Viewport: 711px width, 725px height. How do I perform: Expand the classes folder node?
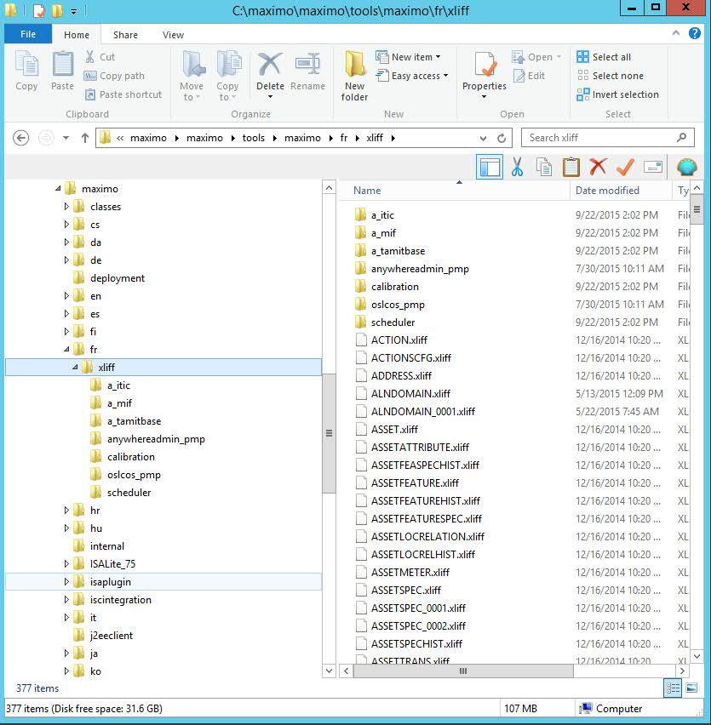pos(66,206)
